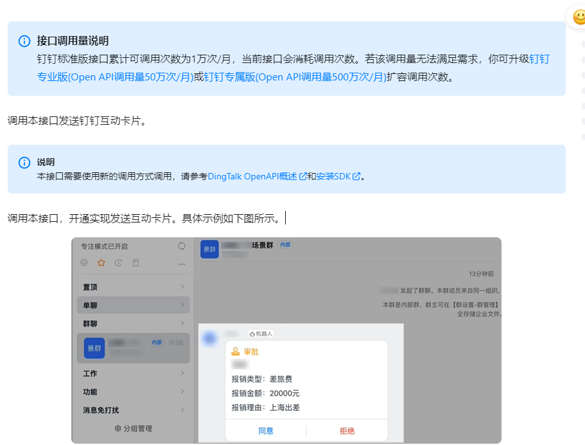Click 拒绝 on the approval card
The width and height of the screenshot is (585, 445).
347,431
